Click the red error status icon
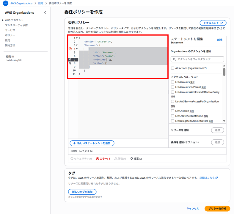This screenshot has width=234, height=214. (98, 159)
